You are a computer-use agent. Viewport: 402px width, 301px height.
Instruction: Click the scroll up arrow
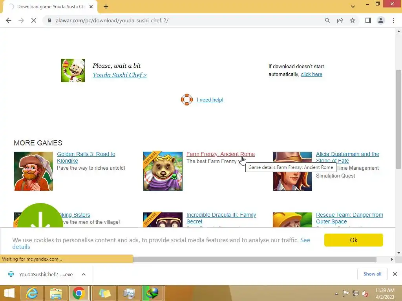[398, 31]
